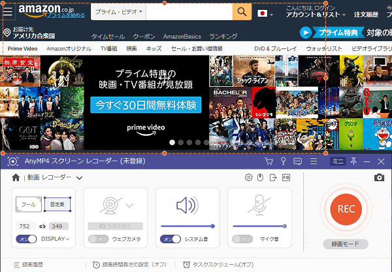This screenshot has height=272, width=392.
Task: Open the Japan flag language selector
Action: [265, 14]
